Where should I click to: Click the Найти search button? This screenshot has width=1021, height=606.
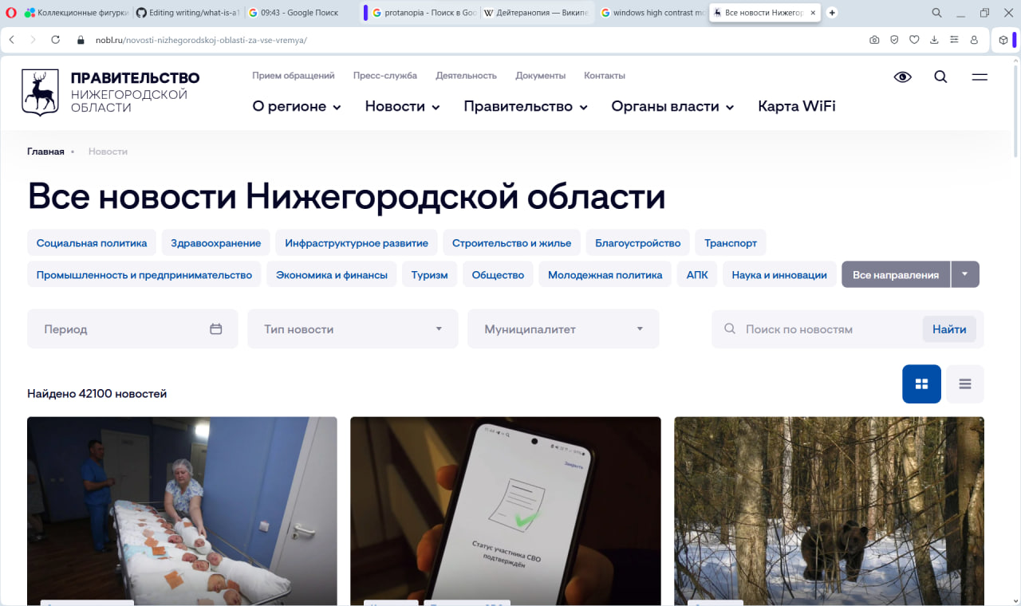948,329
